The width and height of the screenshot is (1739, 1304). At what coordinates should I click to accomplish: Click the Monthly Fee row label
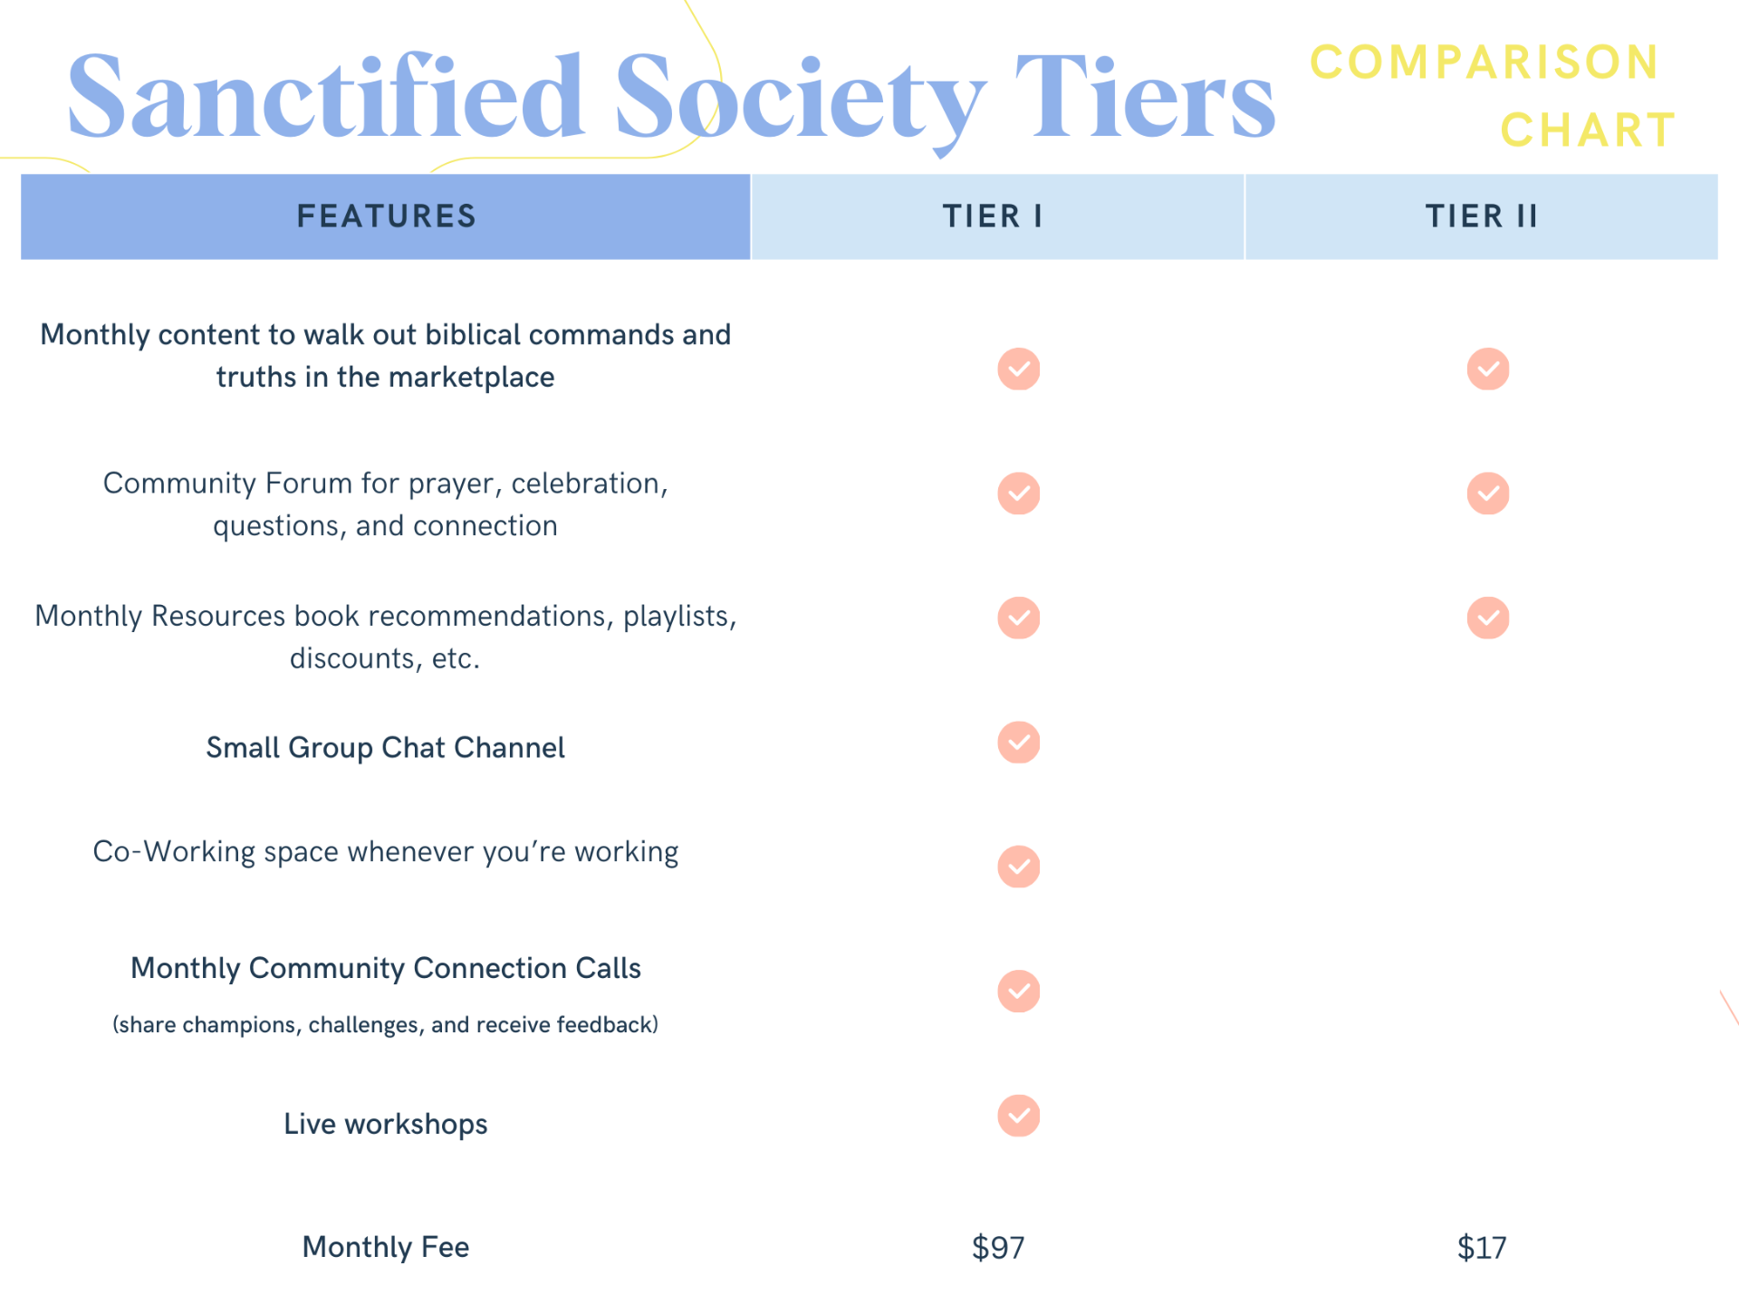(386, 1247)
